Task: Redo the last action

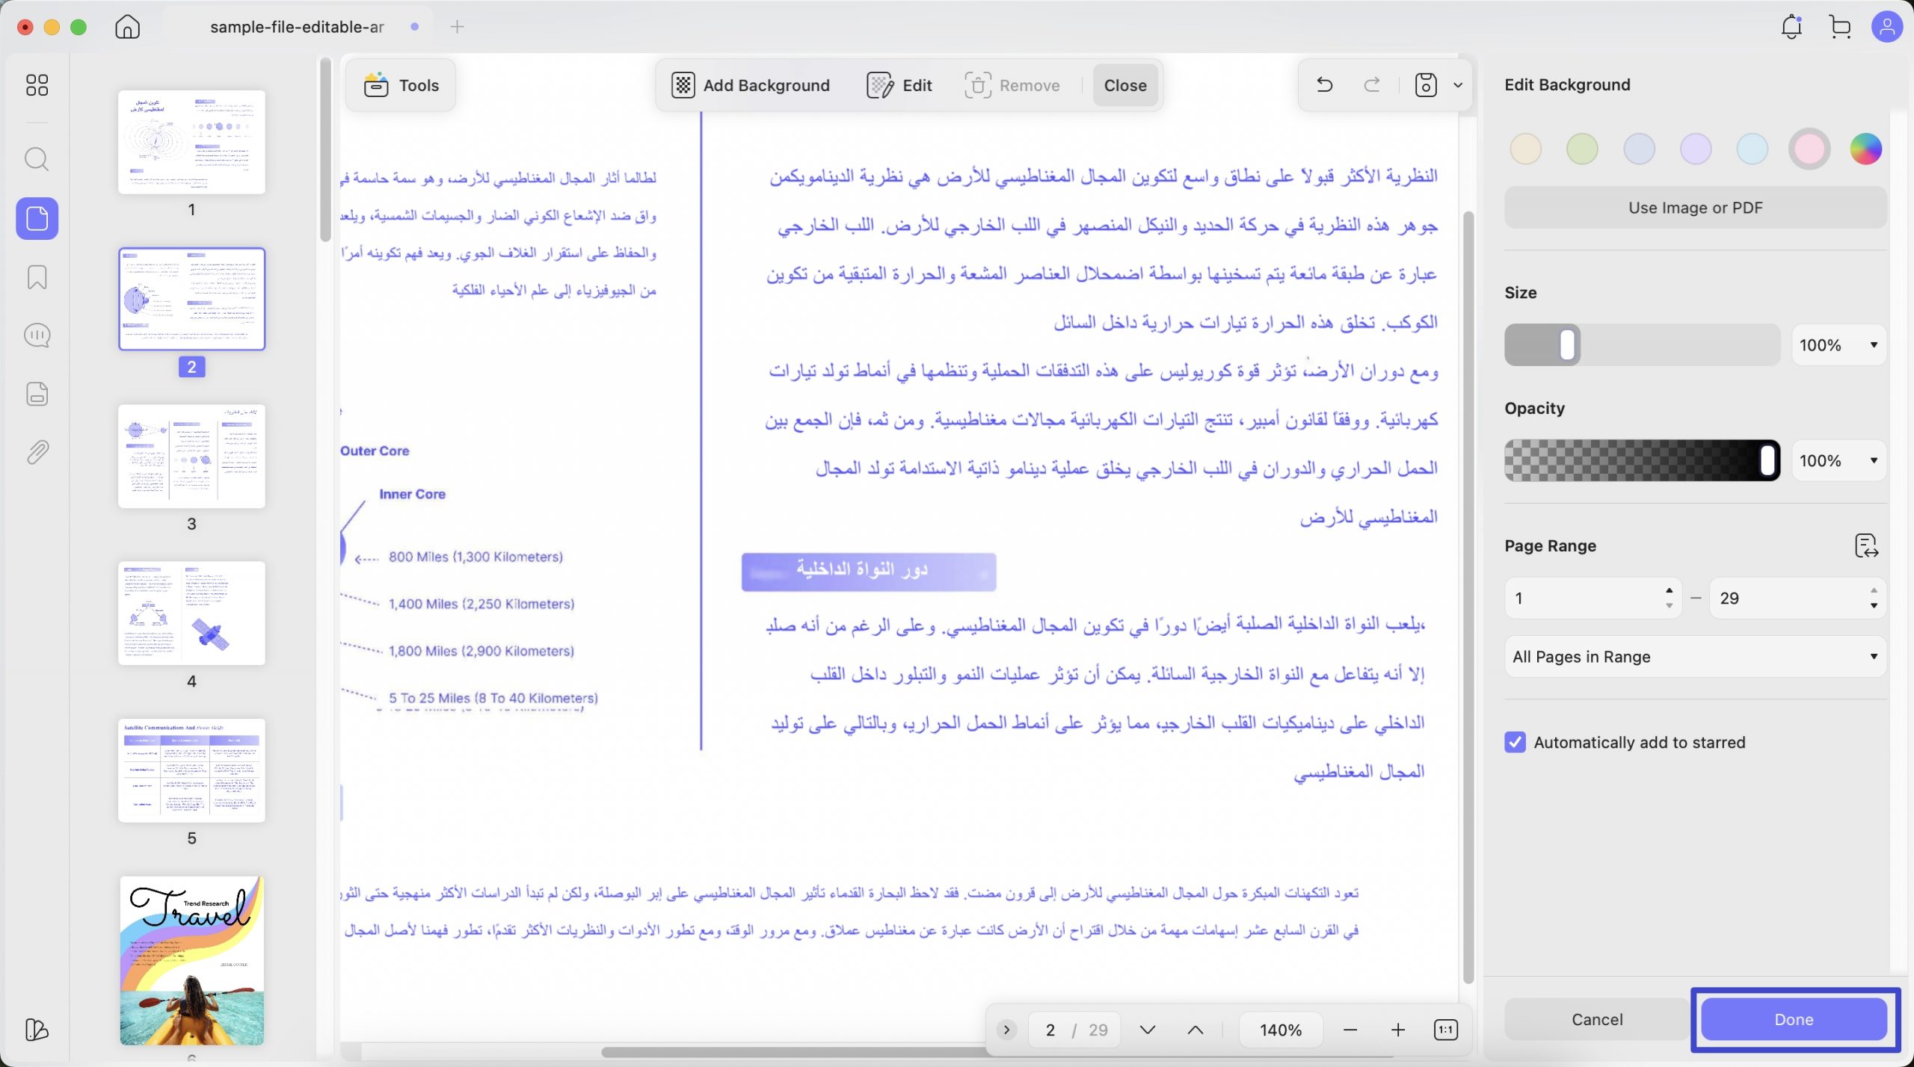Action: (x=1372, y=85)
